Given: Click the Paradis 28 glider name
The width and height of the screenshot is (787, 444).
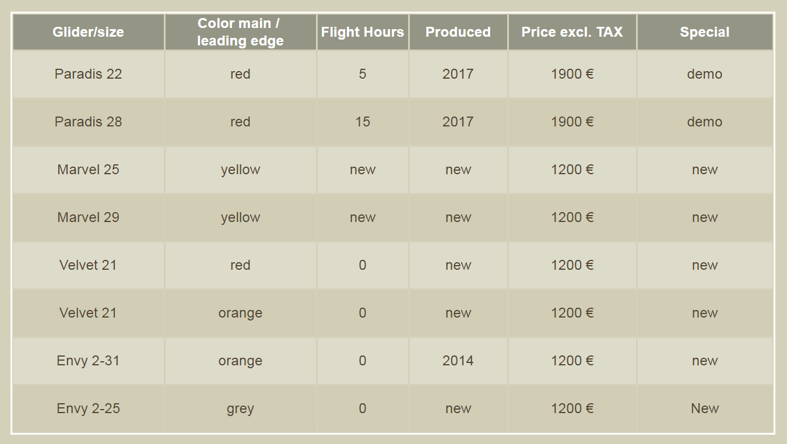Looking at the screenshot, I should click(89, 122).
